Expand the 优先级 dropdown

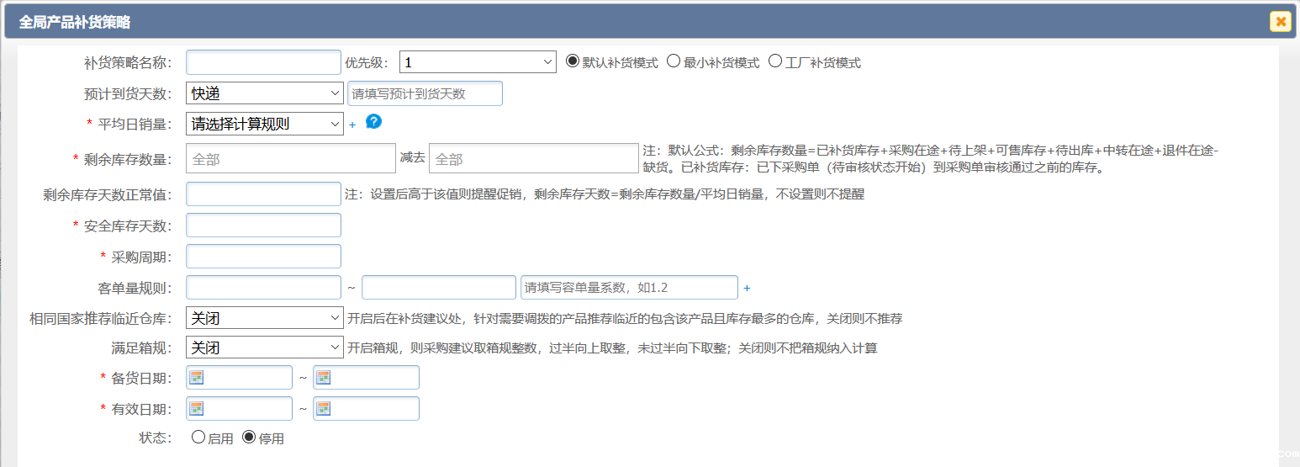pos(478,62)
